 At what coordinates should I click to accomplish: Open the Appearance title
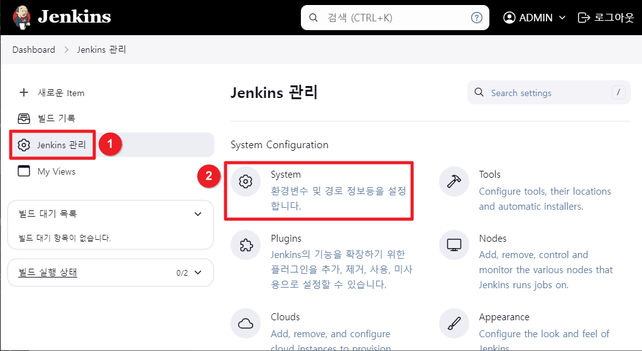pyautogui.click(x=504, y=317)
